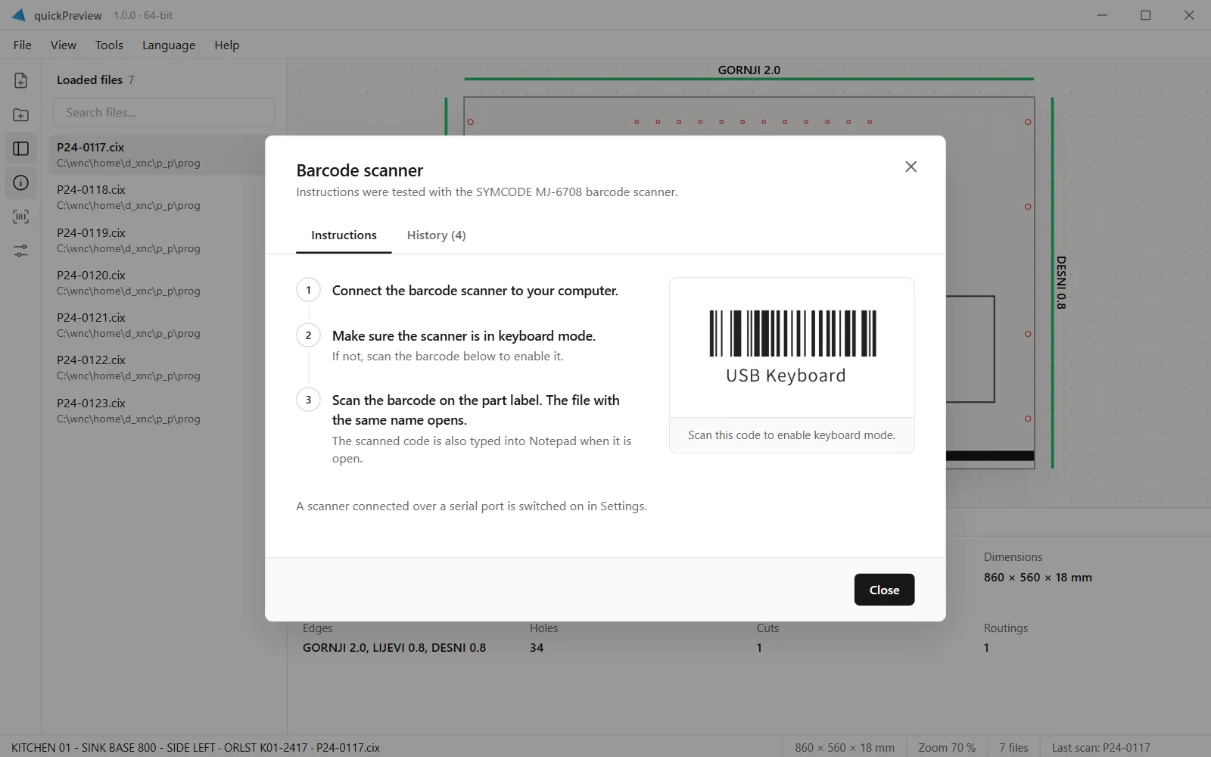The image size is (1211, 757).
Task: Click the add folder icon in sidebar
Action: click(20, 114)
